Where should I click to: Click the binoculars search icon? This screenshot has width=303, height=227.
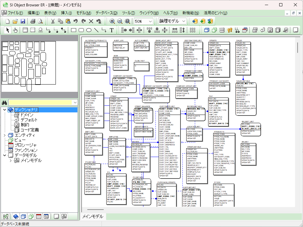pos(4,102)
